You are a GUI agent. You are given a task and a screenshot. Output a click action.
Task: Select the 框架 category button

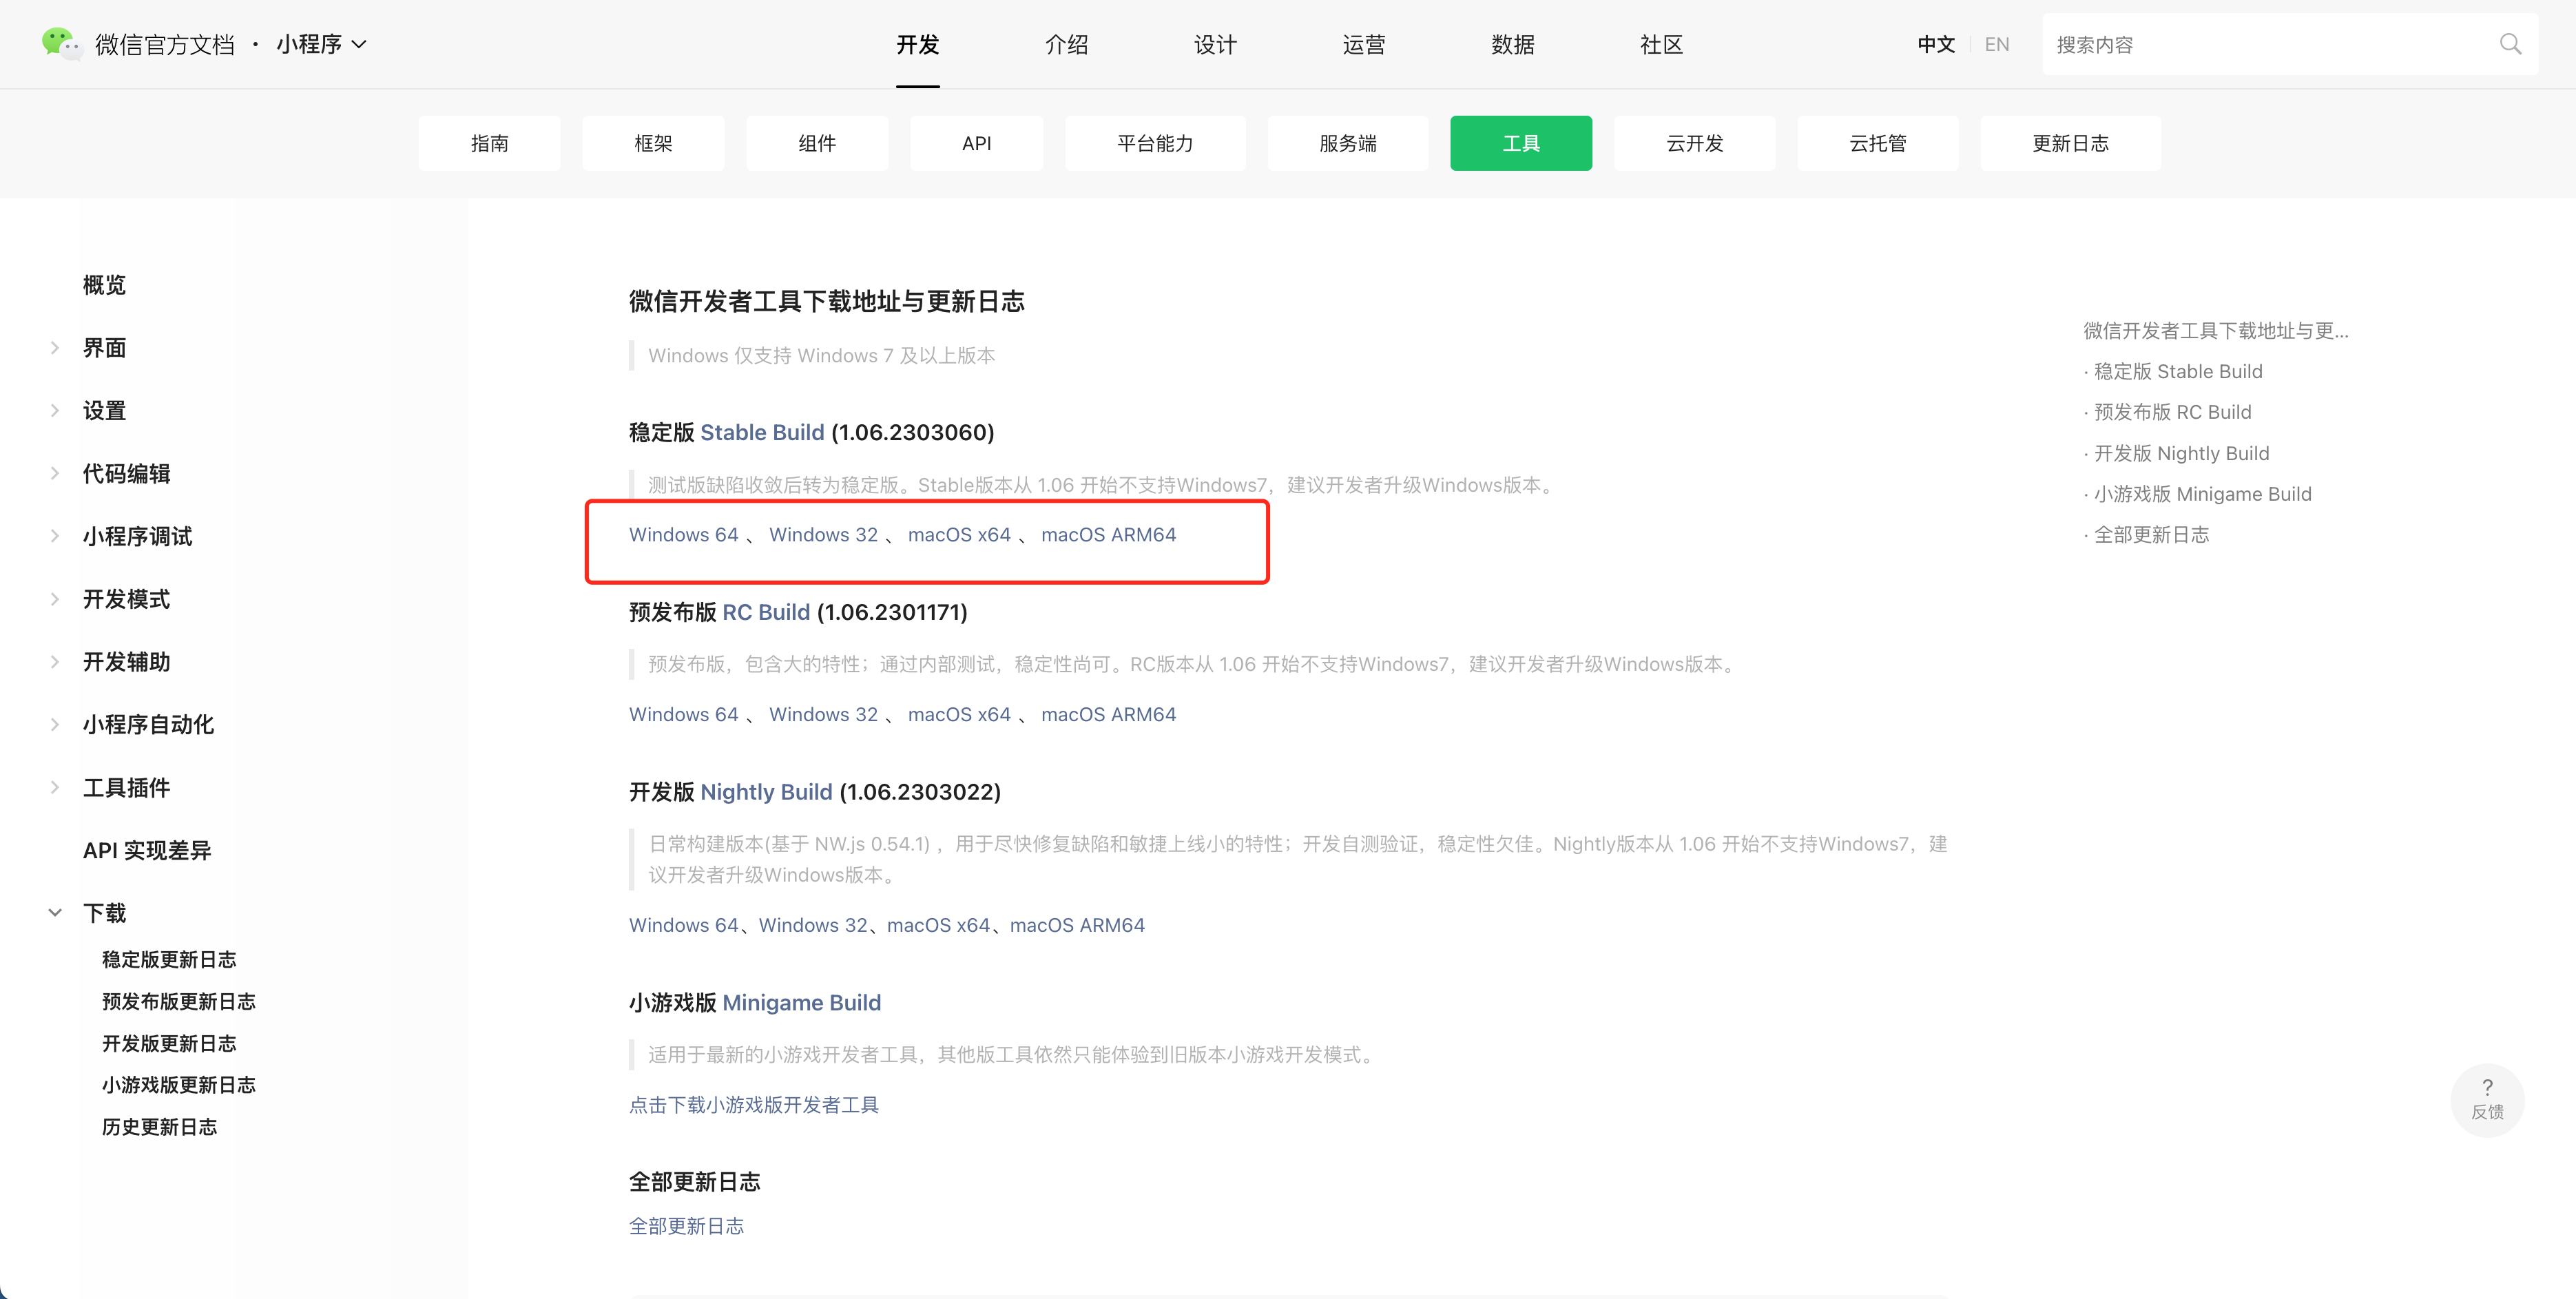pyautogui.click(x=654, y=143)
